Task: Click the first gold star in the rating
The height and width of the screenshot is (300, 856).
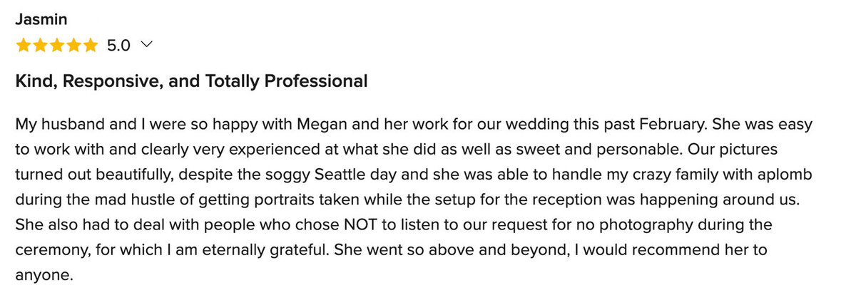Action: pyautogui.click(x=23, y=46)
